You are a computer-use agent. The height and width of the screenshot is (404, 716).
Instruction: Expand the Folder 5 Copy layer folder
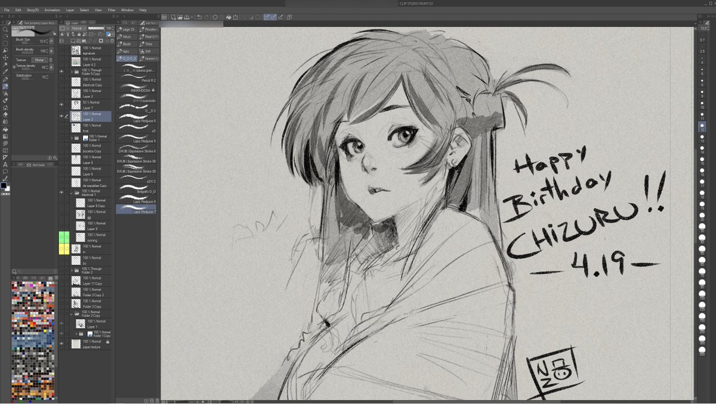71,72
